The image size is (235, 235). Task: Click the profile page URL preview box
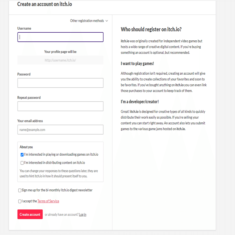tap(60, 60)
